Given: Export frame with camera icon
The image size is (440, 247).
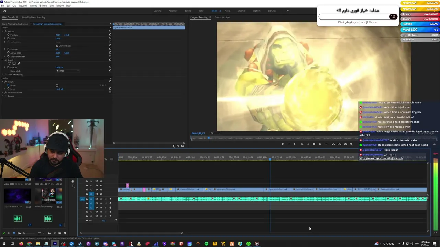Looking at the screenshot, I should click(x=345, y=144).
